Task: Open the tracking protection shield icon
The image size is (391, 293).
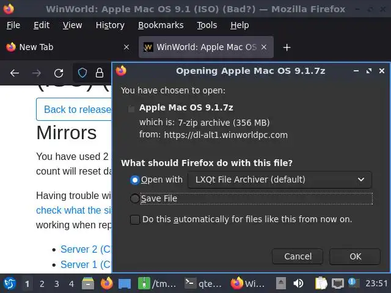Action: (x=82, y=73)
